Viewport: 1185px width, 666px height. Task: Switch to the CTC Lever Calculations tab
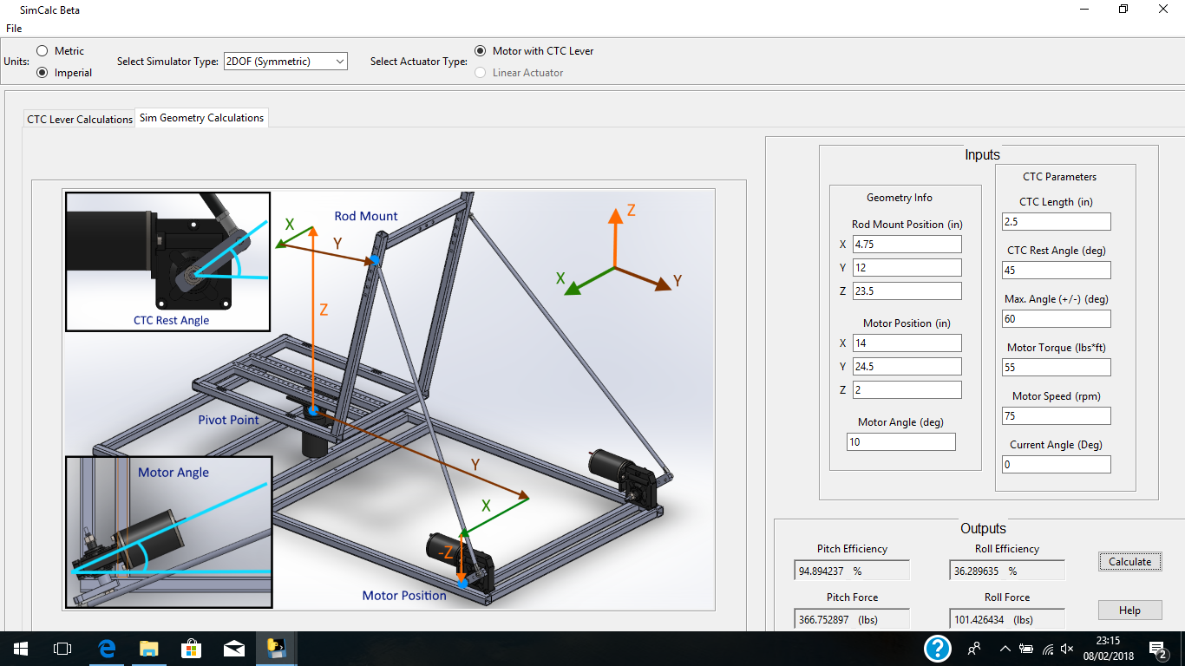point(80,119)
